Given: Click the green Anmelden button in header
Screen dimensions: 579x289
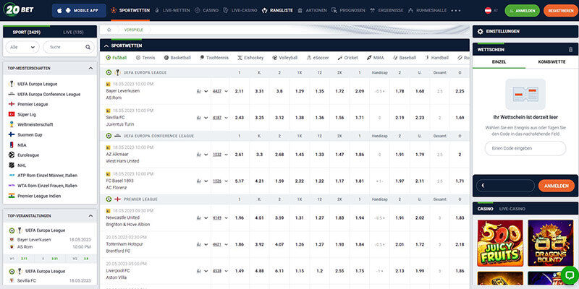Looking at the screenshot, I should 522,11.
